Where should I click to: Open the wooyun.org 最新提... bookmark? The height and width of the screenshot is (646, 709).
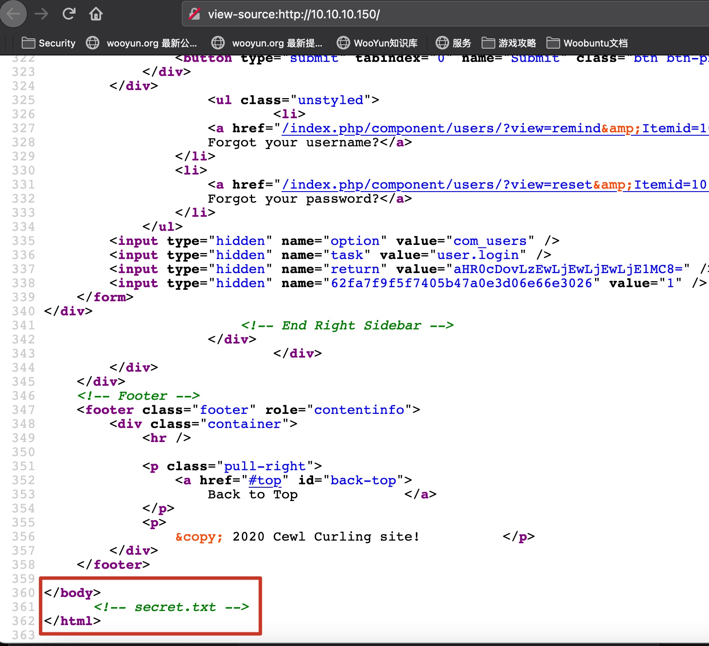pos(267,43)
